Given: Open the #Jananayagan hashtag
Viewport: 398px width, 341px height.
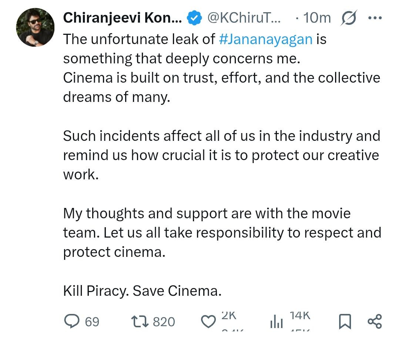Looking at the screenshot, I should pyautogui.click(x=265, y=39).
